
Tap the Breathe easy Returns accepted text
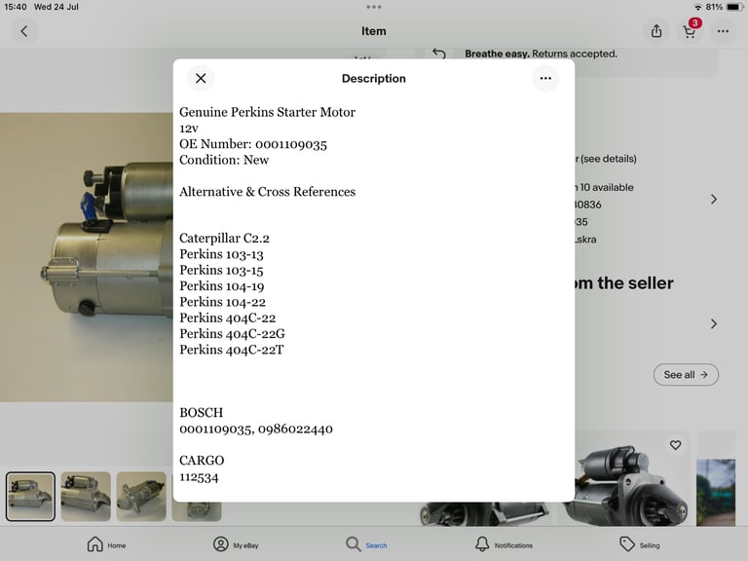[x=541, y=54]
